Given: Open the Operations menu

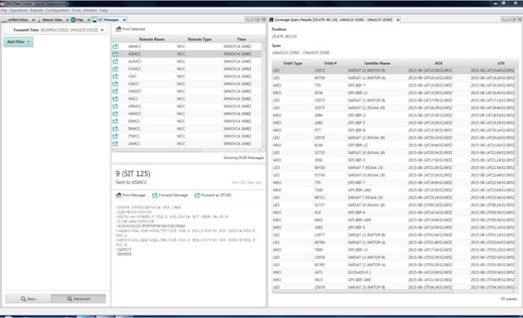Looking at the screenshot, I should click(x=18, y=11).
